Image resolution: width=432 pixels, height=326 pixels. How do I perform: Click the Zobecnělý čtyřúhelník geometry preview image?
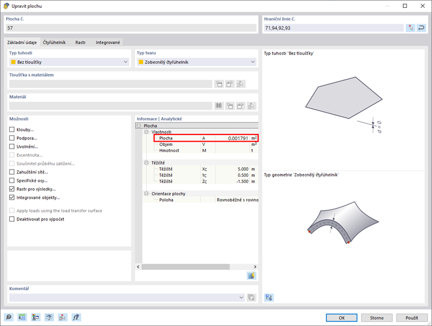point(343,222)
